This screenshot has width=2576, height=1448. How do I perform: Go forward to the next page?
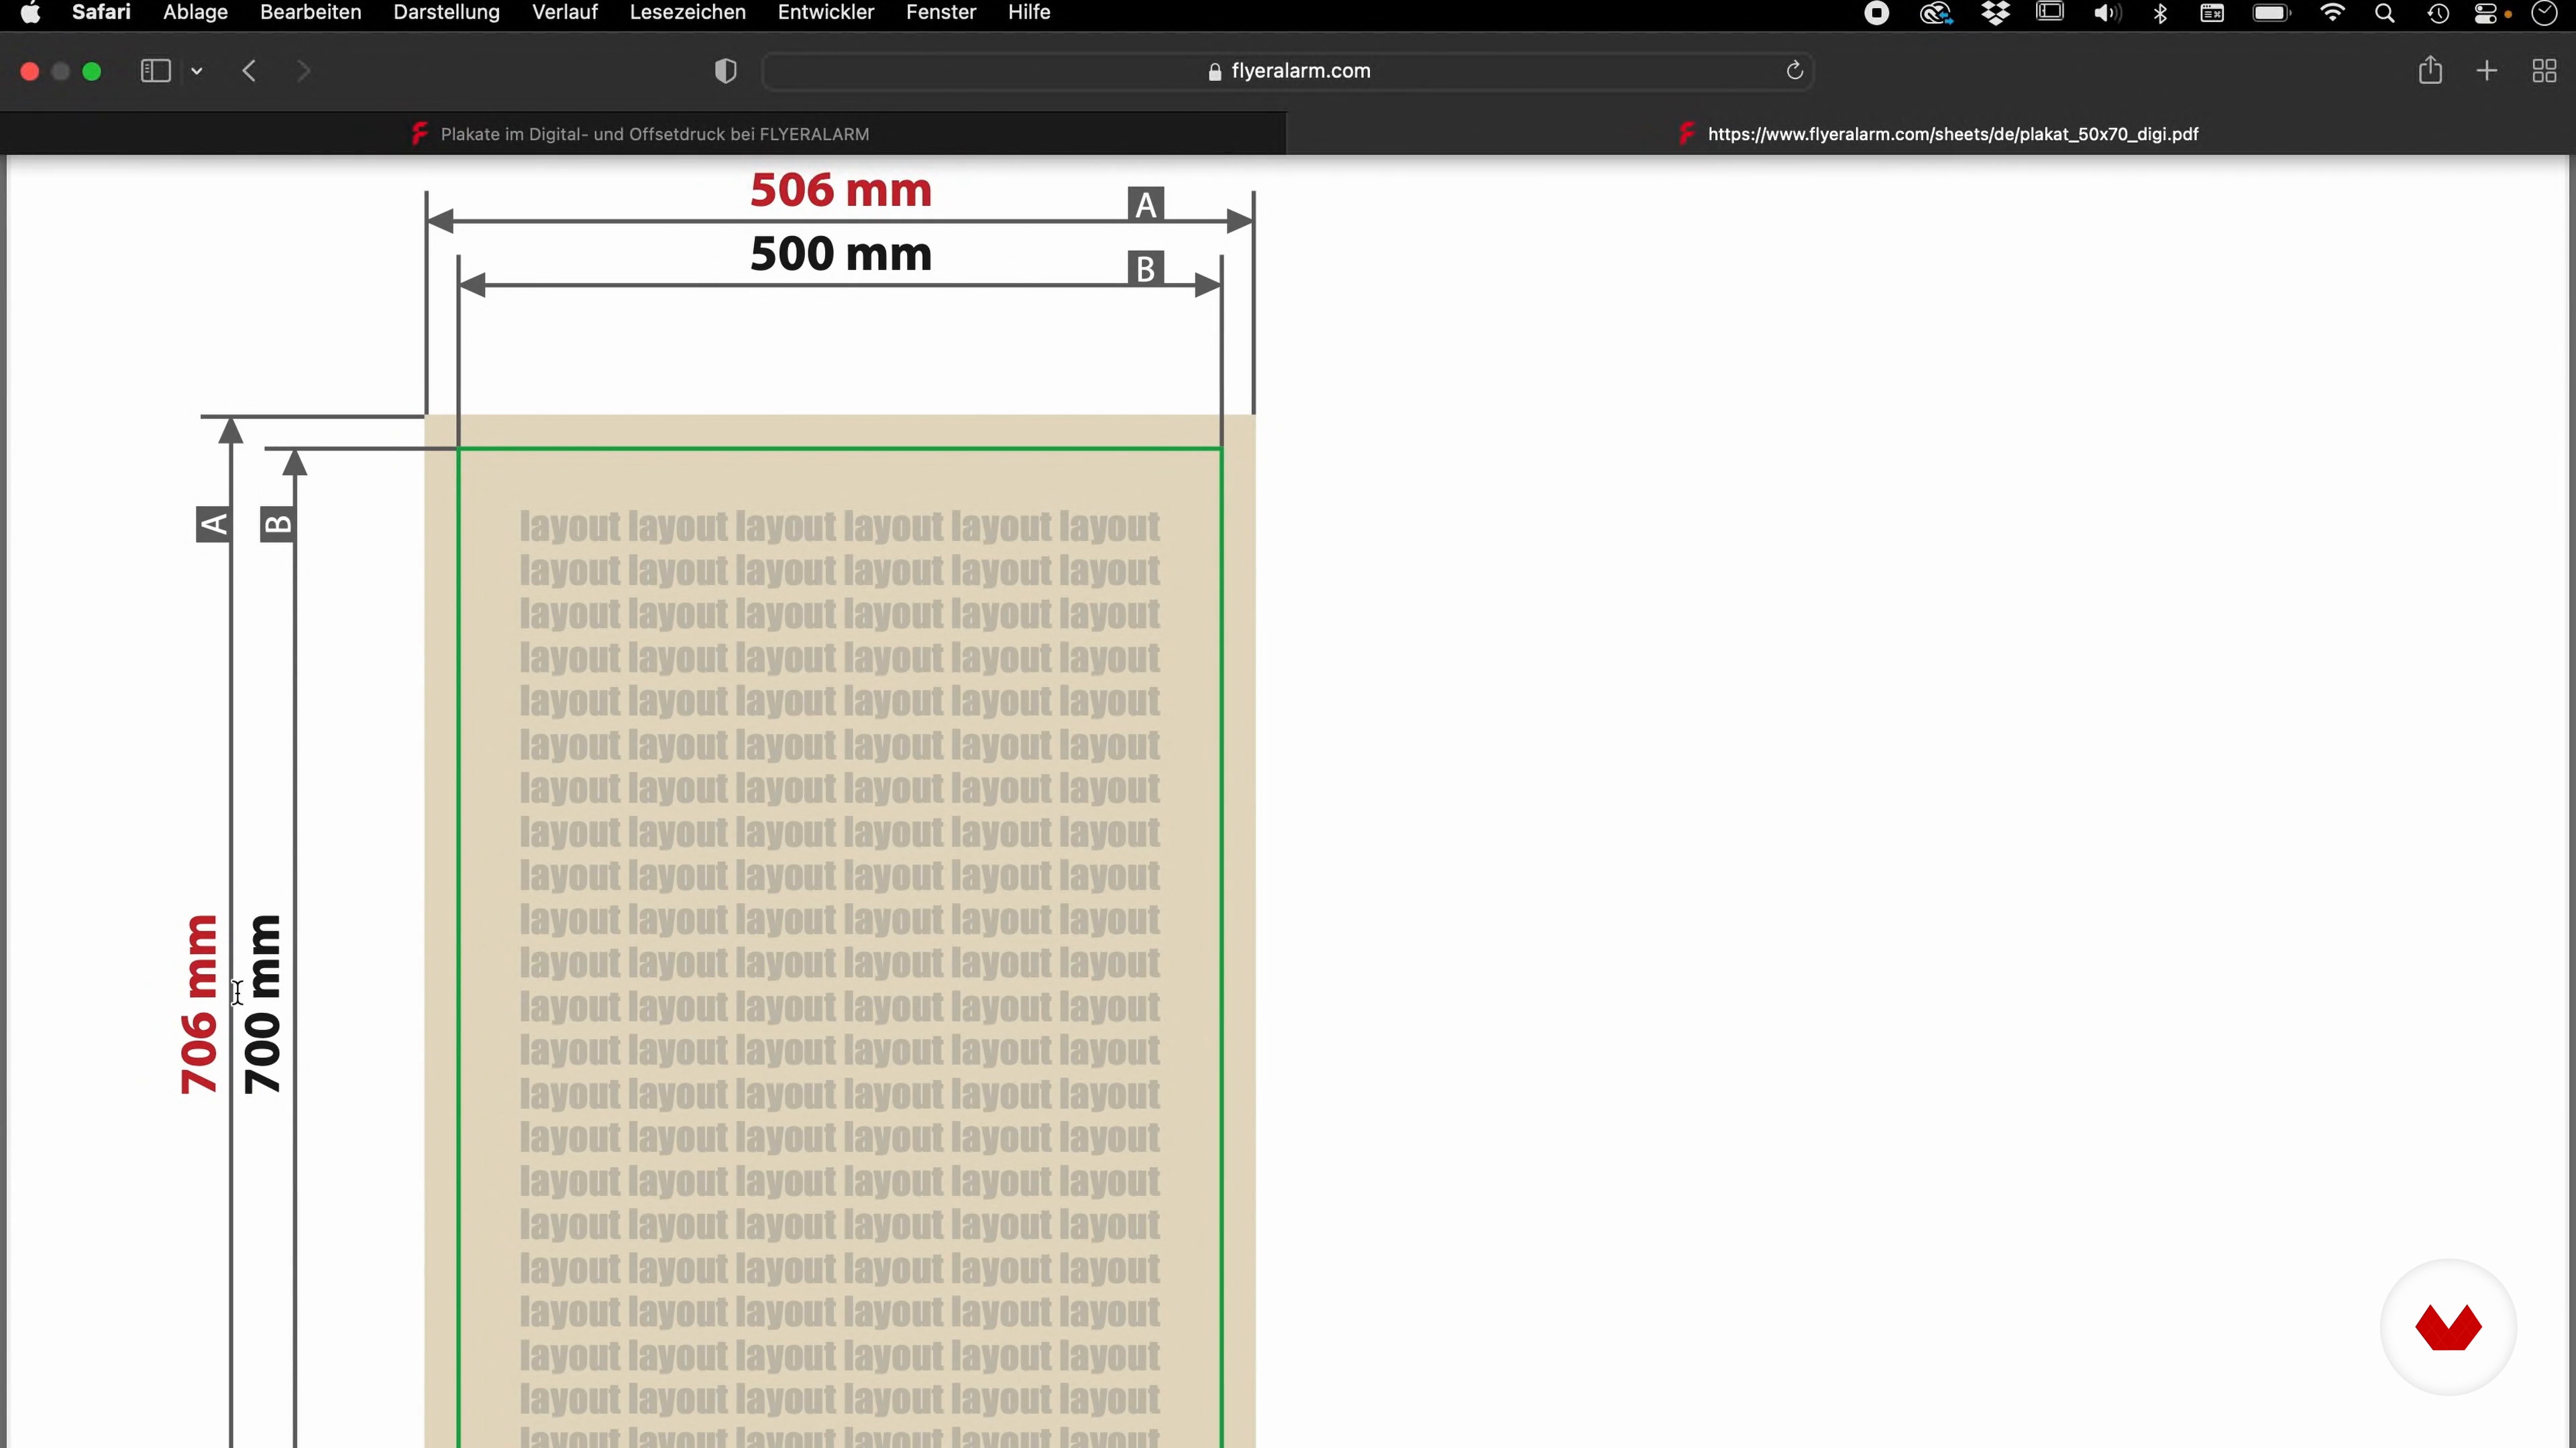click(x=304, y=71)
